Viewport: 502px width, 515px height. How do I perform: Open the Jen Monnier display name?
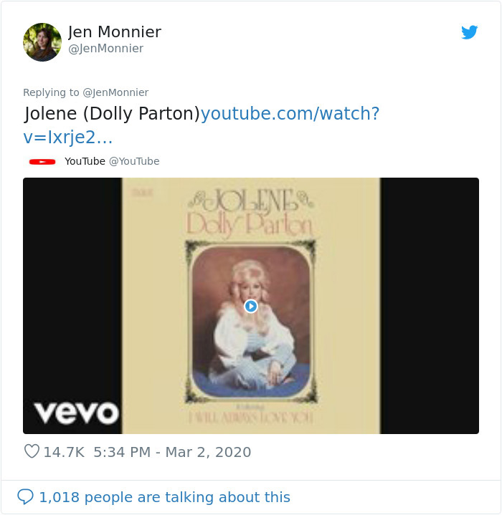(x=115, y=32)
